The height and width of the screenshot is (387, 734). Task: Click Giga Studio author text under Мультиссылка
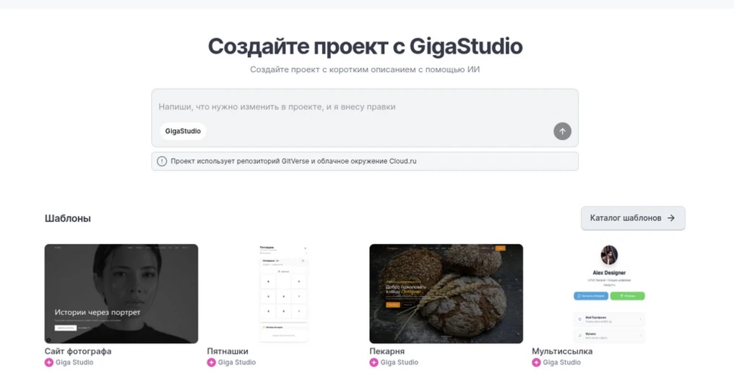pyautogui.click(x=562, y=362)
